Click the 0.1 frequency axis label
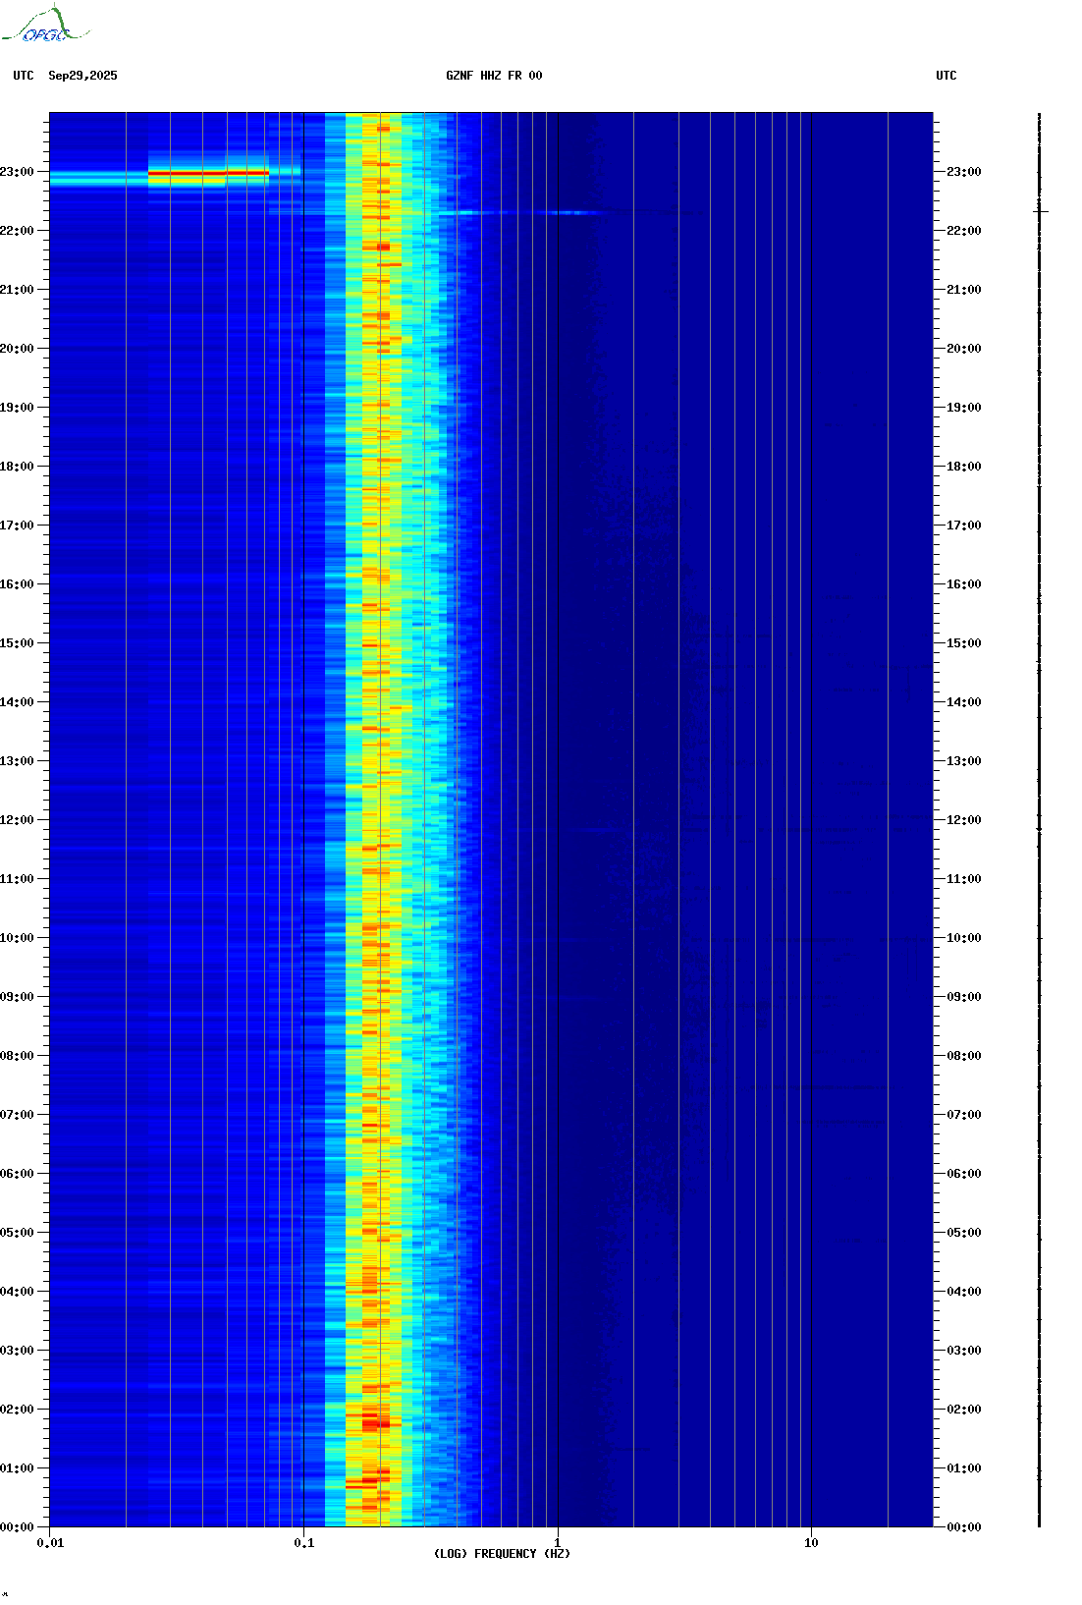The width and height of the screenshot is (1082, 1605). coord(304,1543)
